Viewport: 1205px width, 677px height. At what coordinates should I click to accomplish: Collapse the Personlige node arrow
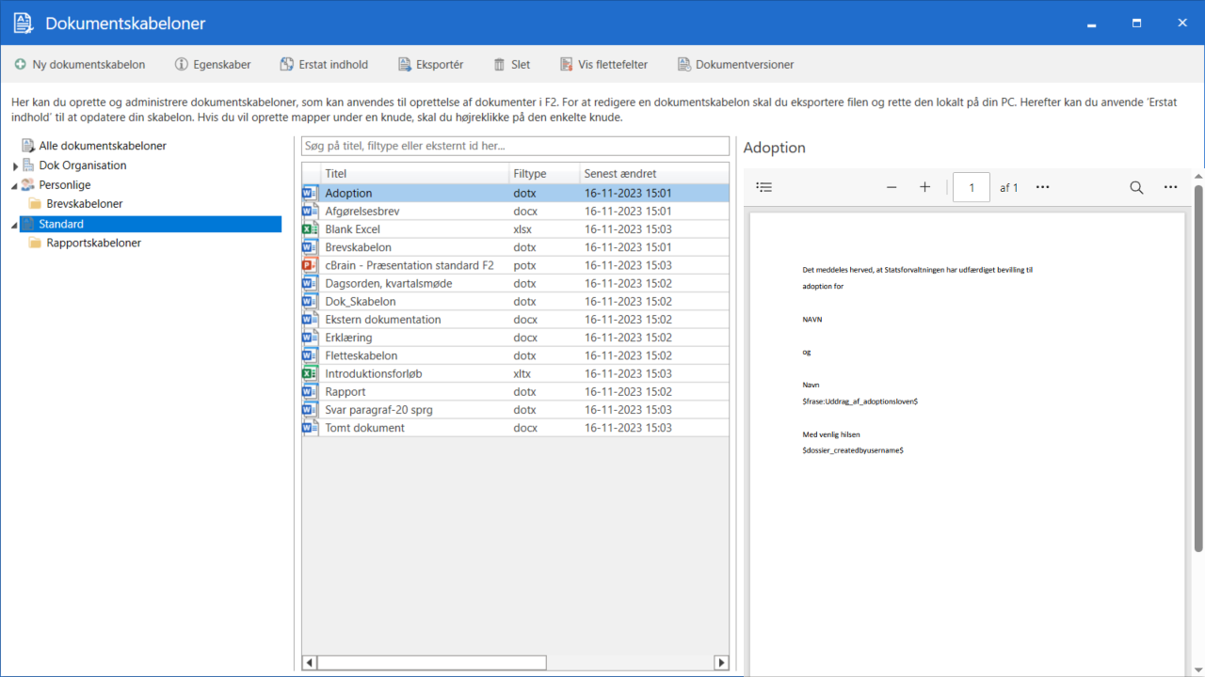[x=15, y=185]
